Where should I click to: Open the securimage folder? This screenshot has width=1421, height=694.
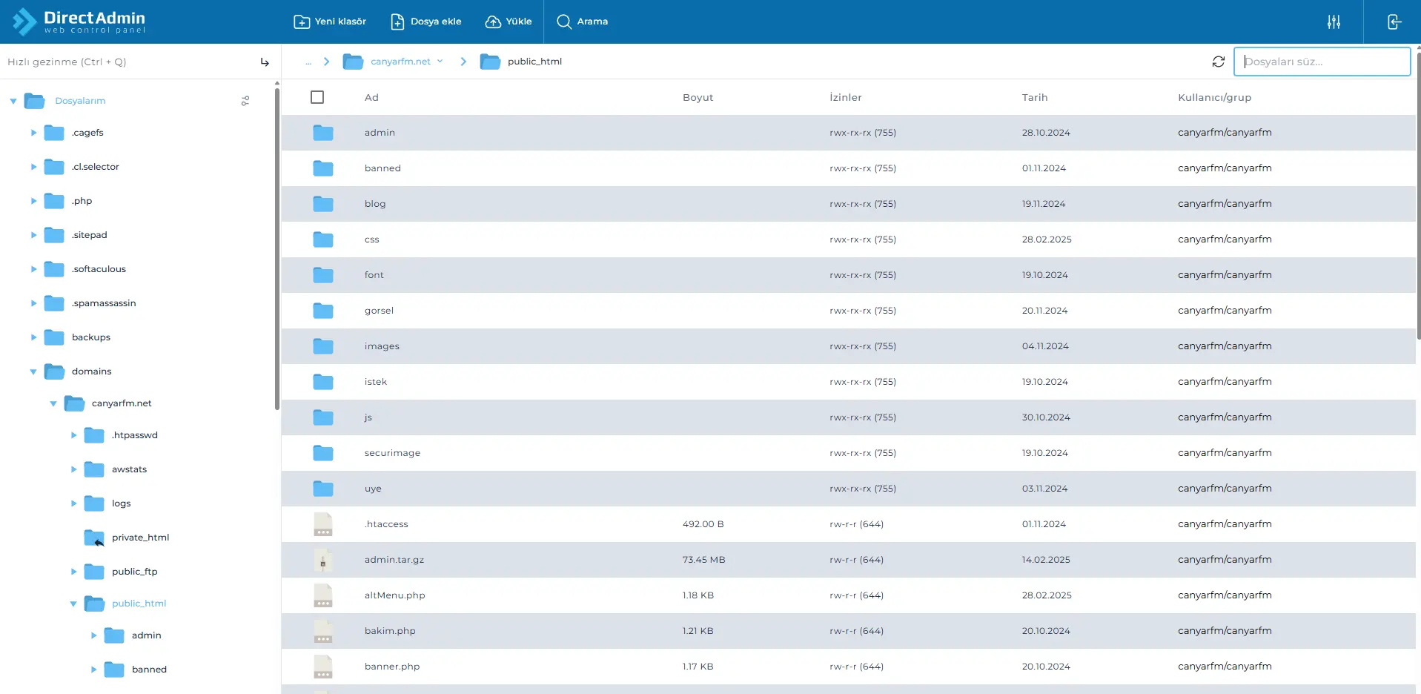point(392,452)
